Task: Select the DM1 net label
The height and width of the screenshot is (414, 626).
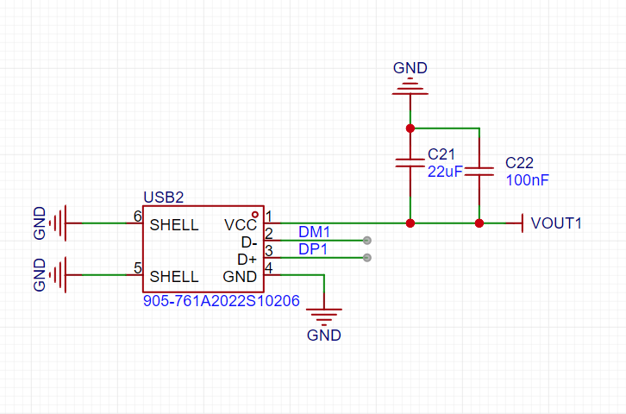Action: tap(314, 231)
